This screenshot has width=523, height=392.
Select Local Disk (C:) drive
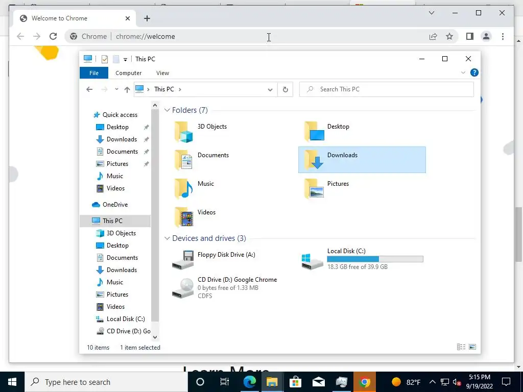coord(362,259)
